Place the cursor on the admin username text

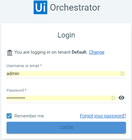point(13,74)
